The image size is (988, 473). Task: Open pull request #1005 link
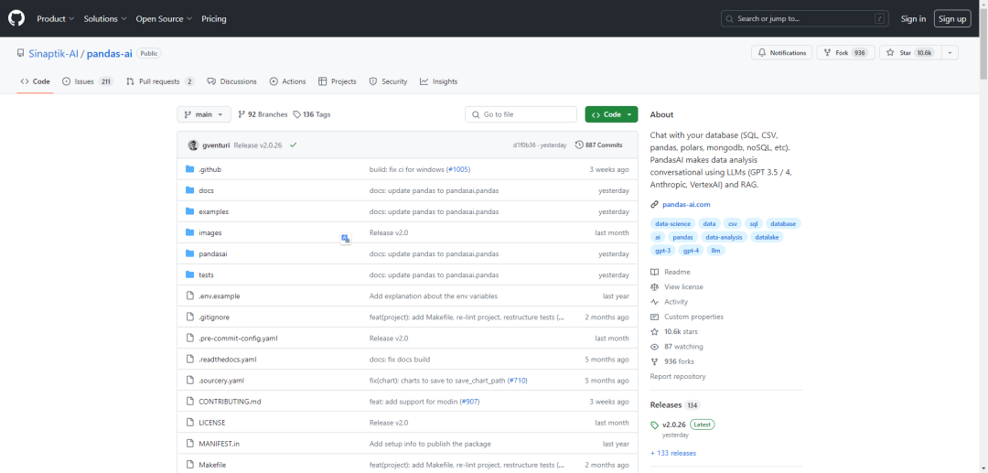(458, 169)
